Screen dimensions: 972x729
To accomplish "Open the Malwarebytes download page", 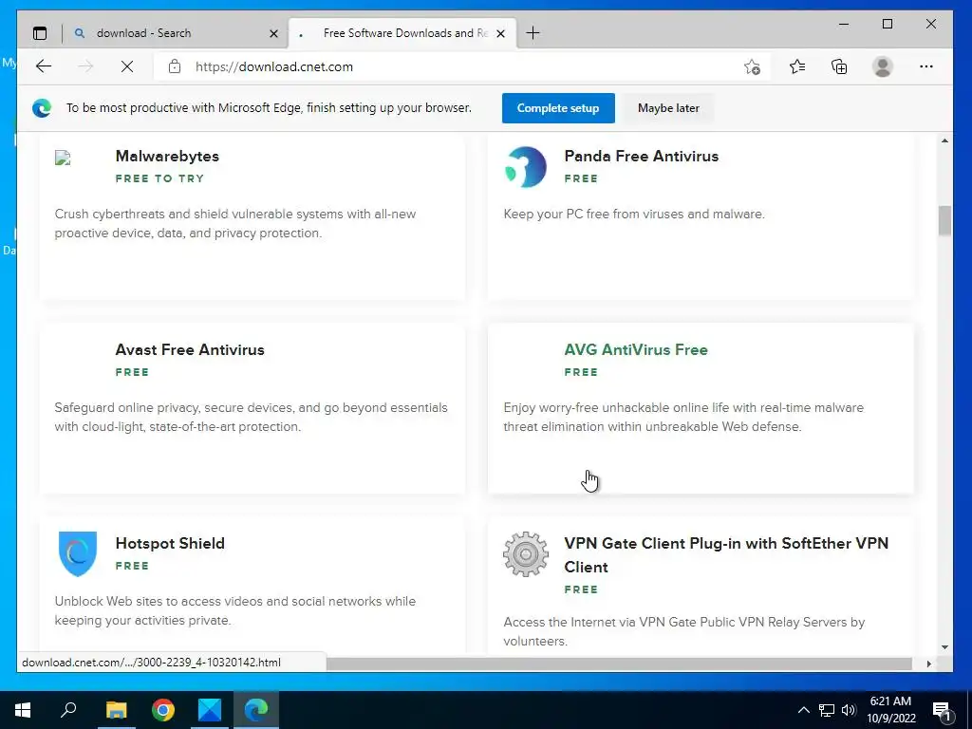I will (167, 156).
